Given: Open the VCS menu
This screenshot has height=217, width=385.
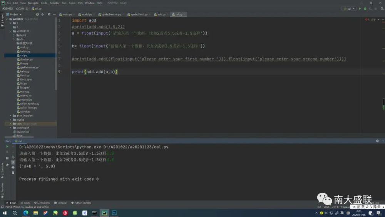Looking at the screenshot, I should 80,3.
